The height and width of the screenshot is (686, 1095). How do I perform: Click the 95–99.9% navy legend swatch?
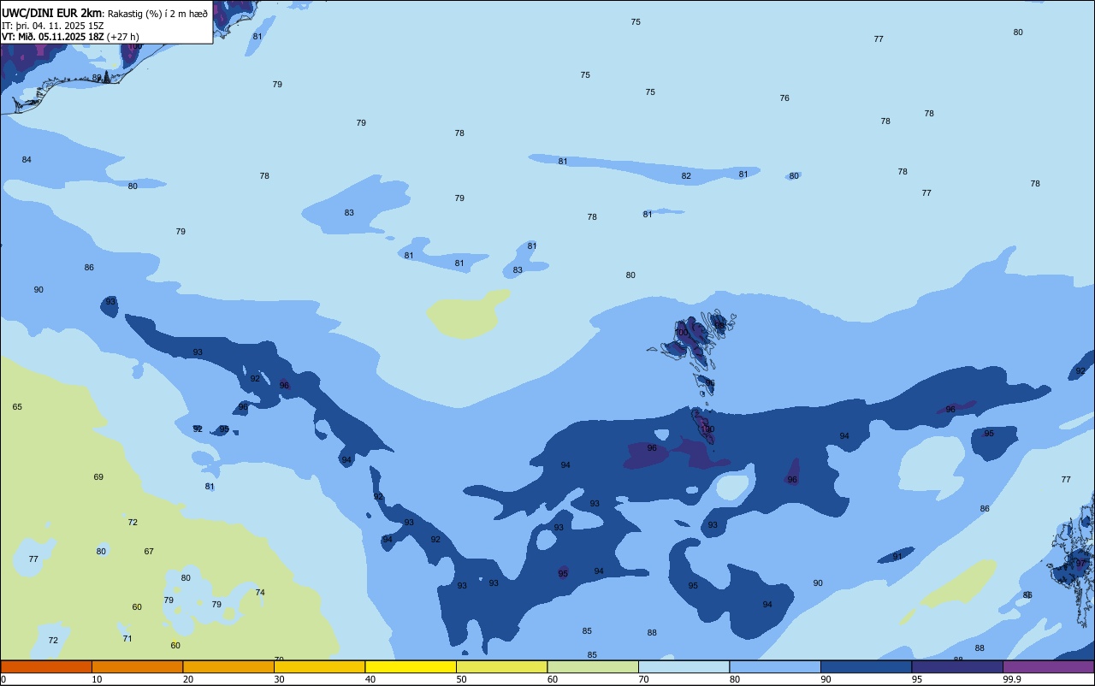(x=957, y=666)
